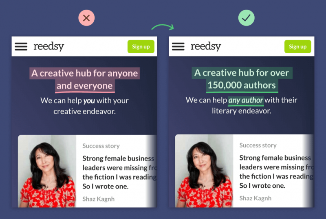The width and height of the screenshot is (326, 219).
Task: Select the '150,000 authors' headline
Action: 242,79
